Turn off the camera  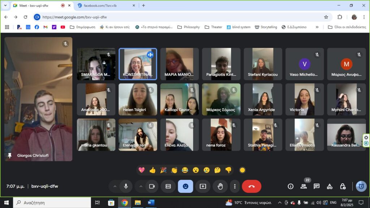click(152, 186)
